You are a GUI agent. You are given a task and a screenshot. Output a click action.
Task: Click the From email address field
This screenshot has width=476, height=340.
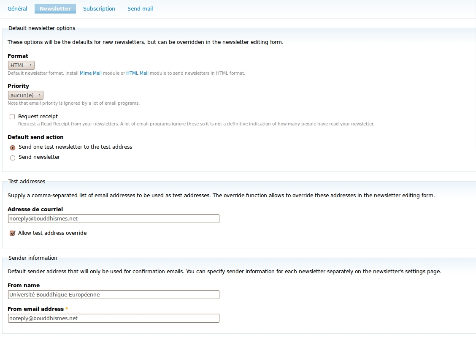click(114, 318)
